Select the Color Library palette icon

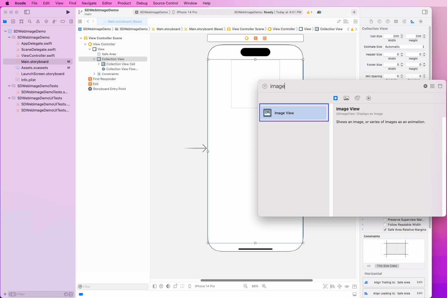pyautogui.click(x=357, y=98)
